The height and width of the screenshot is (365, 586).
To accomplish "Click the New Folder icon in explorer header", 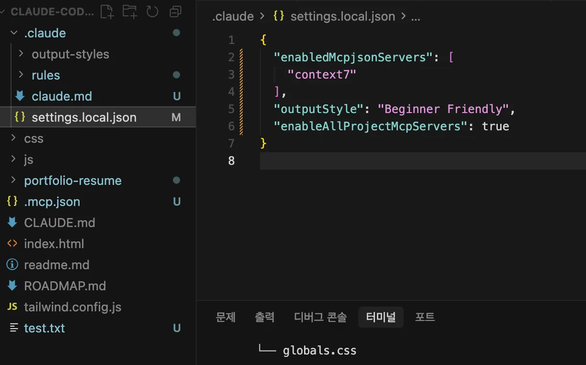I will [129, 11].
